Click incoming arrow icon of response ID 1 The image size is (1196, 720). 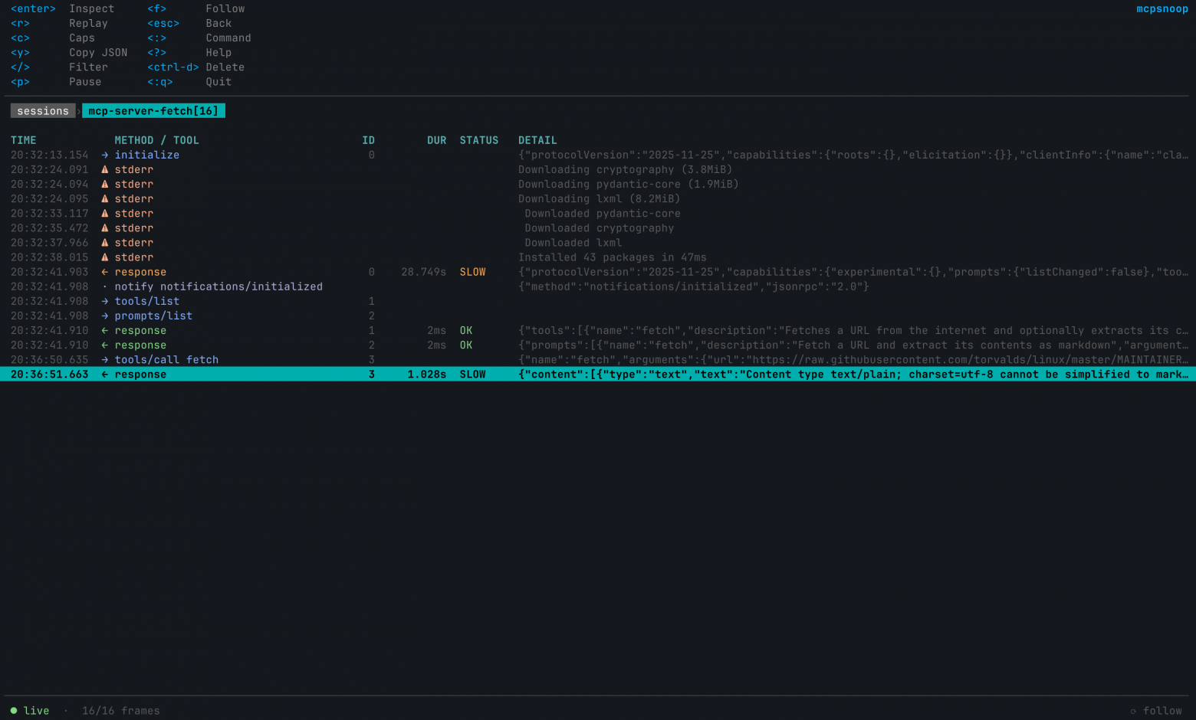105,330
